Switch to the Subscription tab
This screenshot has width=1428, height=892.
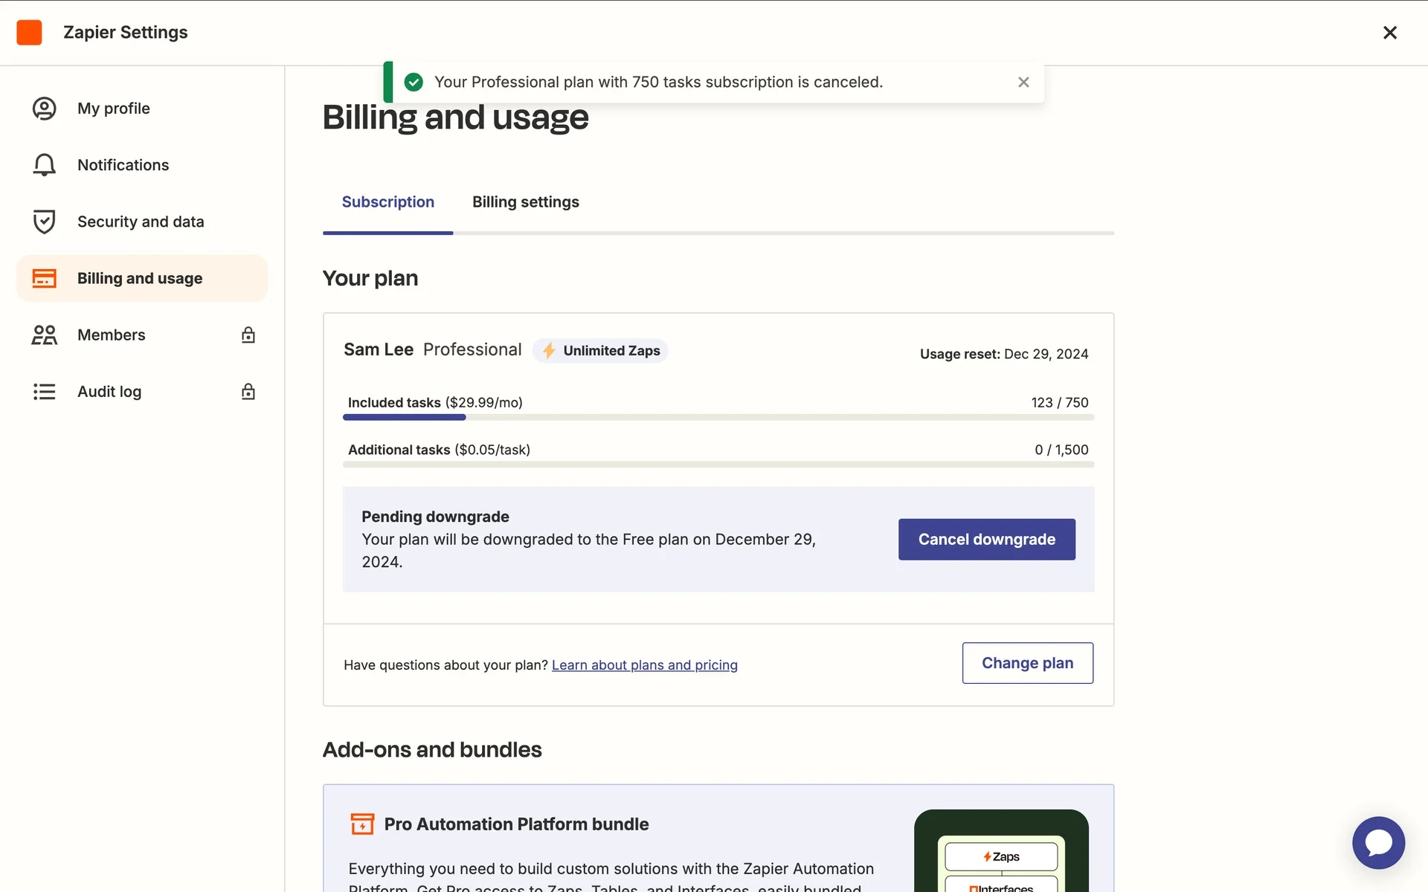pyautogui.click(x=387, y=202)
